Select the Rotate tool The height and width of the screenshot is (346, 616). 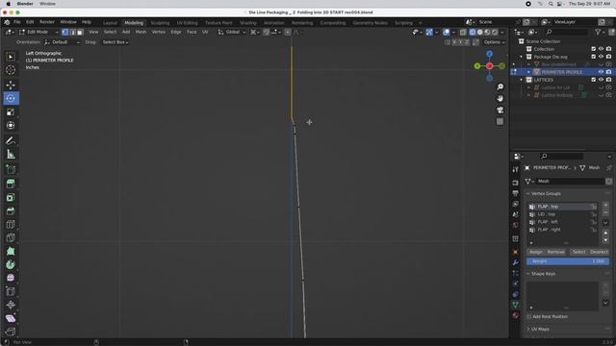pyautogui.click(x=11, y=98)
